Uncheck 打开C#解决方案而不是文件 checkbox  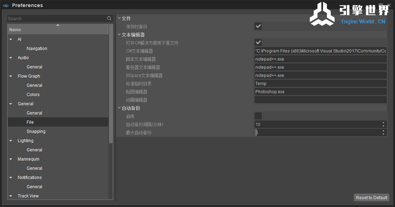(x=258, y=43)
